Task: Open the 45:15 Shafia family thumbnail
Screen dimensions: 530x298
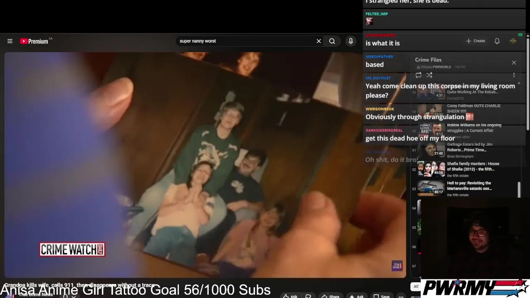Action: (x=431, y=168)
